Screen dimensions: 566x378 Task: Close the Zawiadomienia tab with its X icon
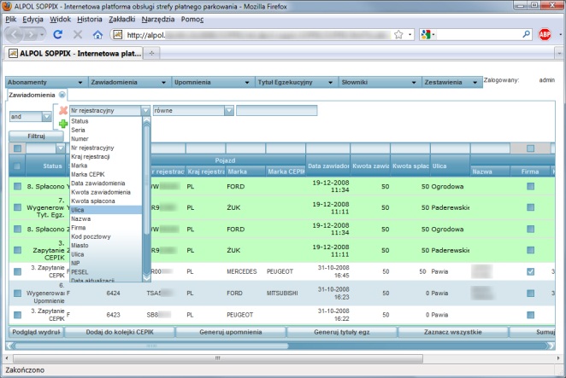62,95
